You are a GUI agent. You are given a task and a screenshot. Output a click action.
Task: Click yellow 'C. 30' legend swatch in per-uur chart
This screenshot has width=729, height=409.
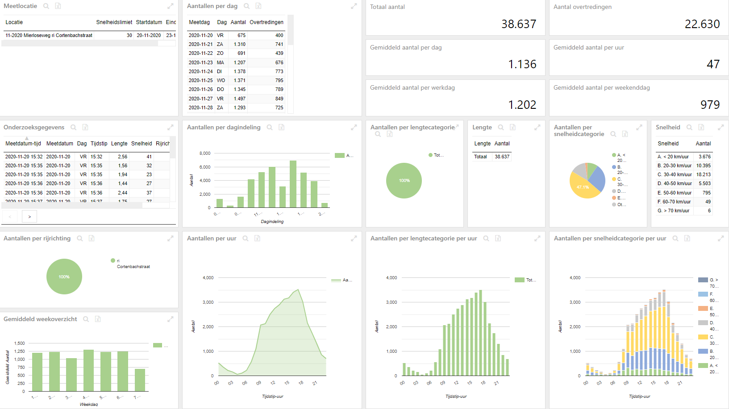[x=703, y=337]
